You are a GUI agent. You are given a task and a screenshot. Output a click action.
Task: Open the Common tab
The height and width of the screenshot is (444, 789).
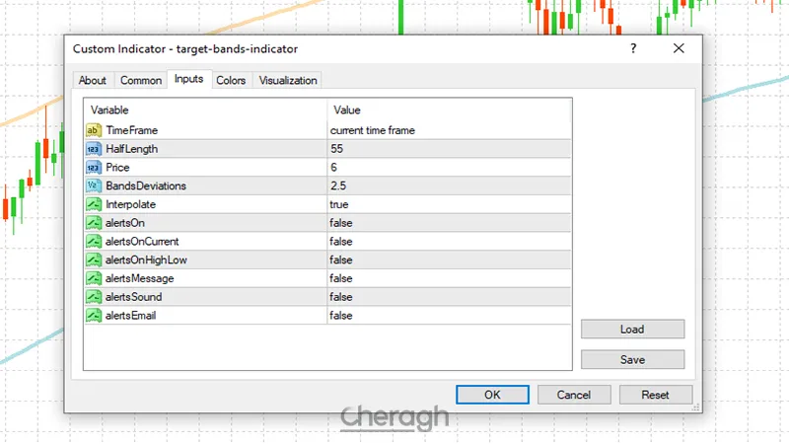coord(141,81)
